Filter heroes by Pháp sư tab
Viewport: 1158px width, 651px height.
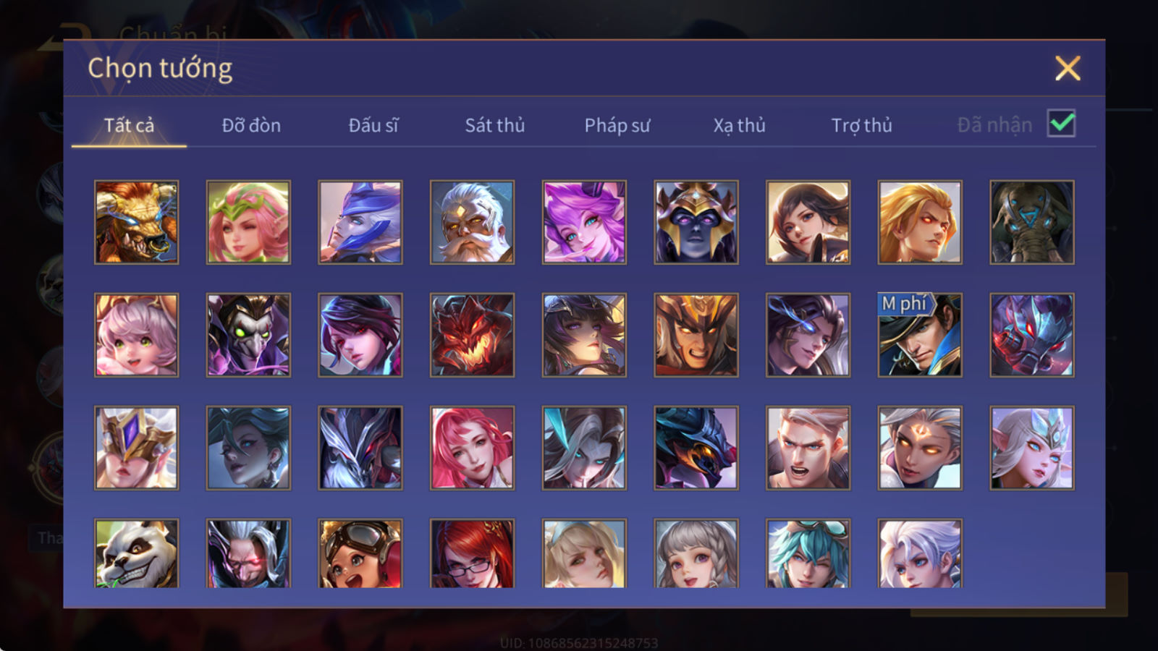617,125
